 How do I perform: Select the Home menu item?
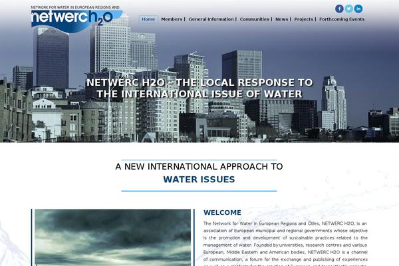148,19
